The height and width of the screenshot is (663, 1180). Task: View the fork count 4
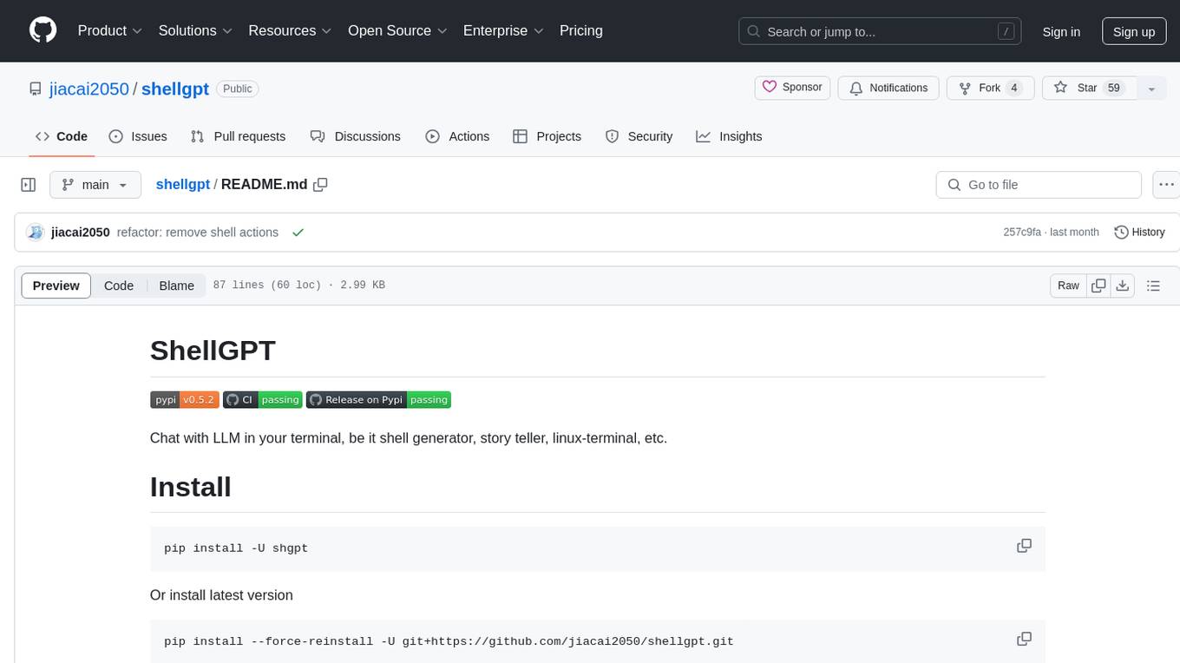click(1013, 88)
